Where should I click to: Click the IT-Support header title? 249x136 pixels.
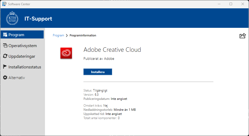click(38, 18)
